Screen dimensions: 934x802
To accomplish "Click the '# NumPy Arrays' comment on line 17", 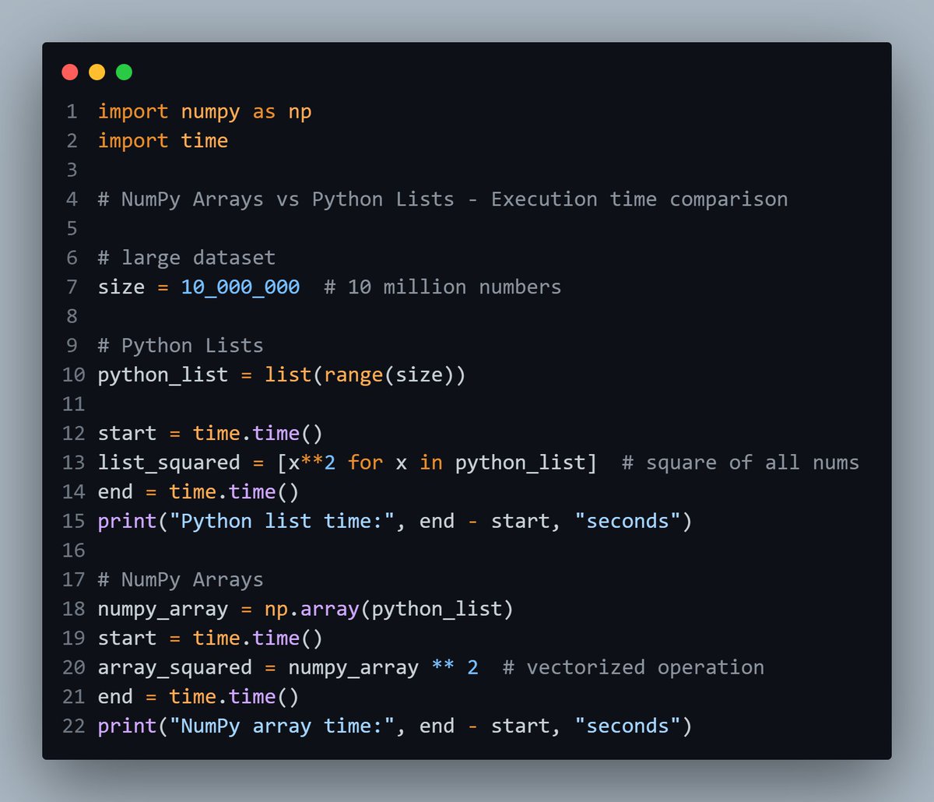I will 181,579.
